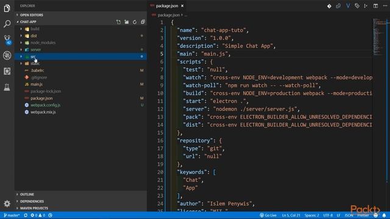Image resolution: width=390 pixels, height=219 pixels.
Task: Open the .gitignore file
Action: 39,77
